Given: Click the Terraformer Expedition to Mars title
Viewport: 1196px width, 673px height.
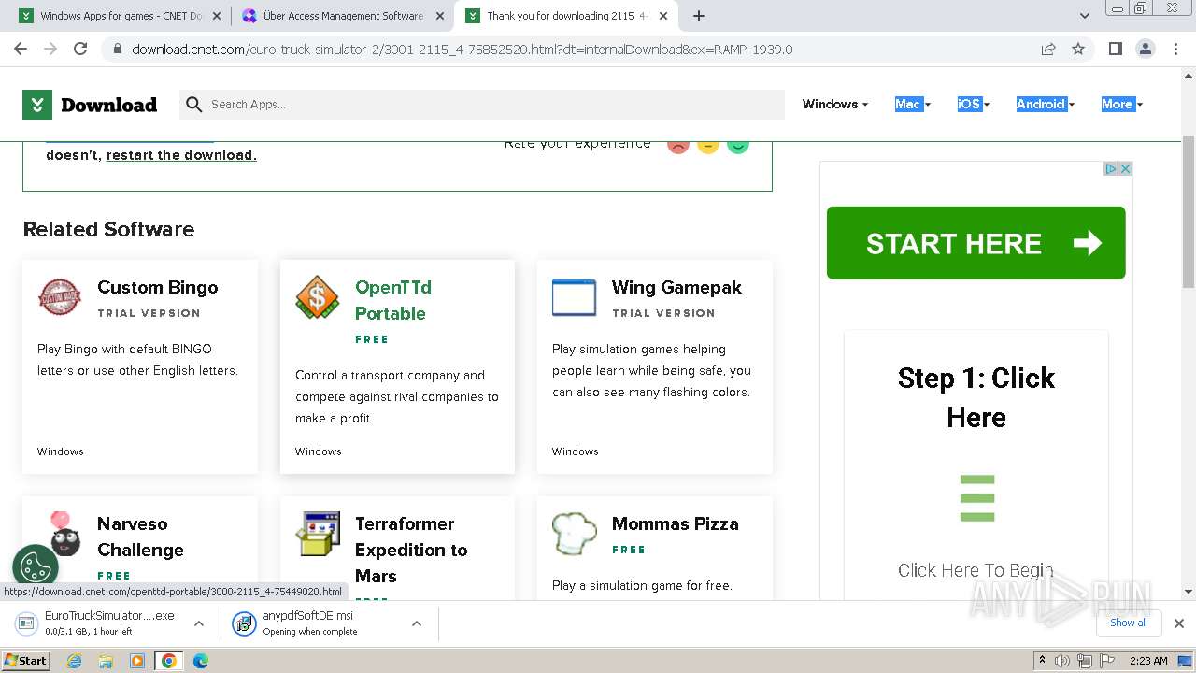Looking at the screenshot, I should tap(411, 550).
